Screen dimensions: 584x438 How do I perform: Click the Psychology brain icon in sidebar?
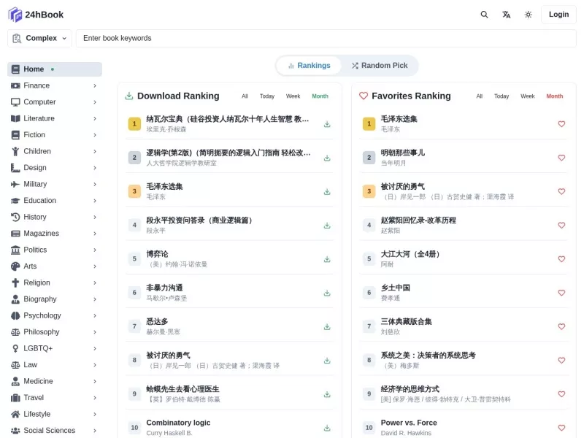15,315
